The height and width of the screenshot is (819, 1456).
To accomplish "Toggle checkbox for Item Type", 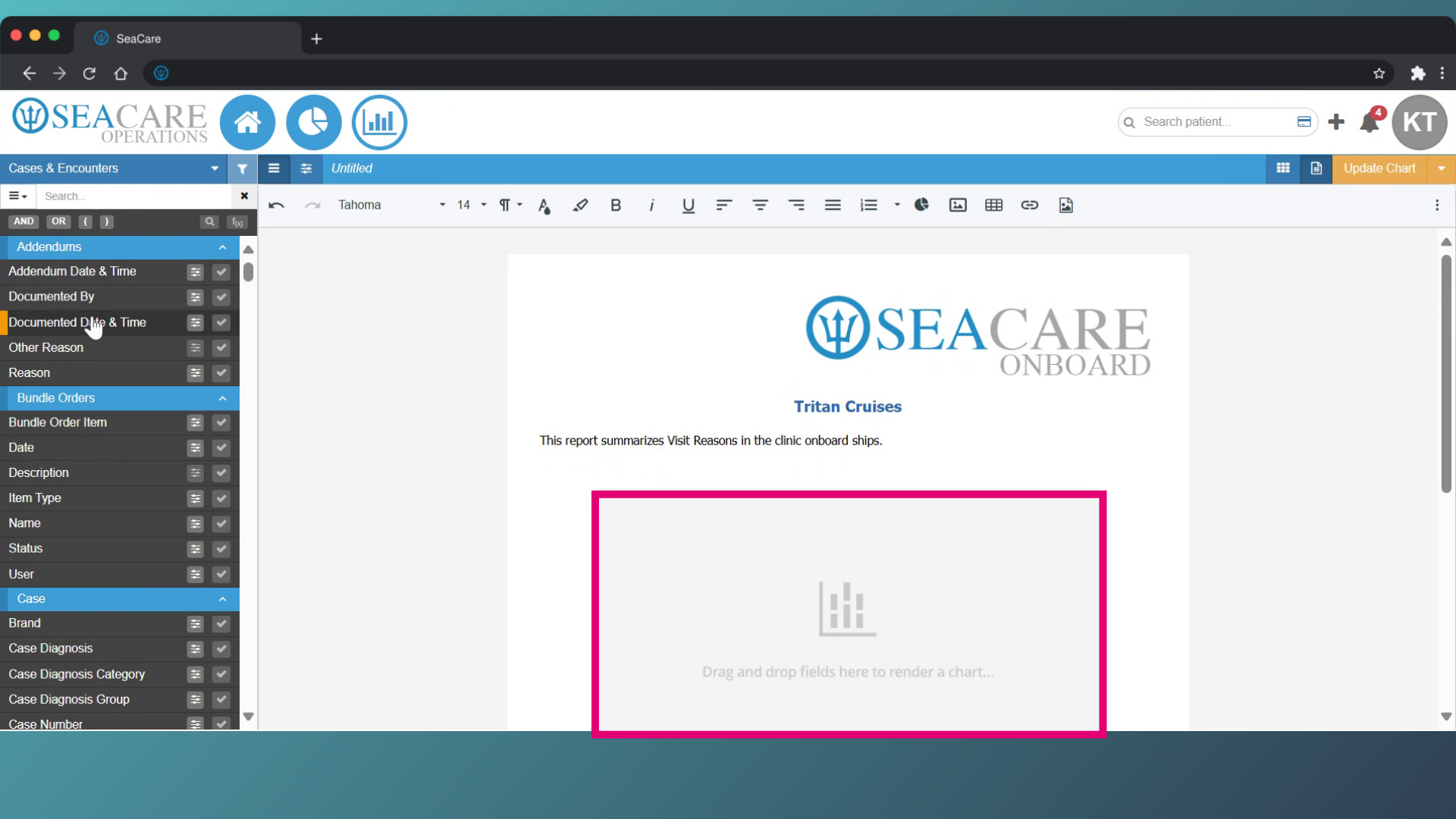I will click(221, 498).
